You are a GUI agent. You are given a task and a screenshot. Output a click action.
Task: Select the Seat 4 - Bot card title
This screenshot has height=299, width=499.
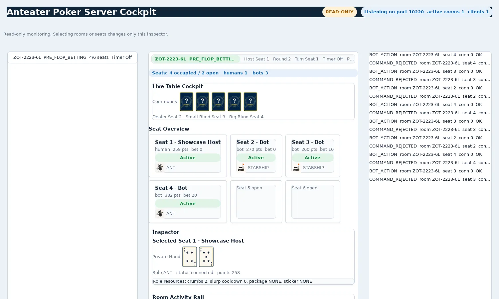tap(171, 188)
